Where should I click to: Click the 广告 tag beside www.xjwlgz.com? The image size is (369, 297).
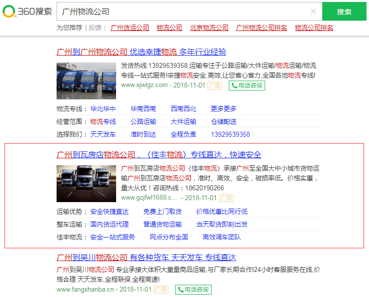coord(214,85)
